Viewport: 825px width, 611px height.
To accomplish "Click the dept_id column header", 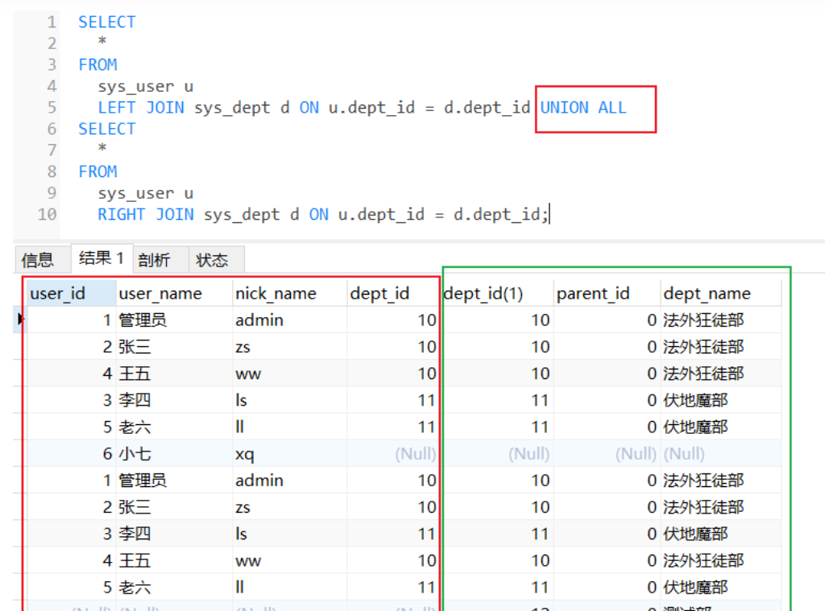I will point(392,293).
